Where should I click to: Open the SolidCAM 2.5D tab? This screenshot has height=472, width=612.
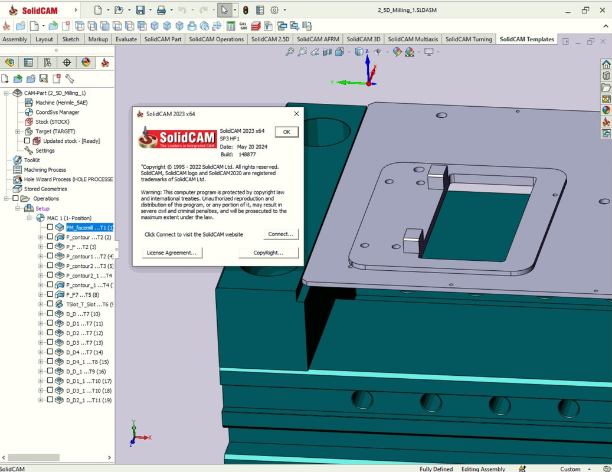(x=270, y=39)
